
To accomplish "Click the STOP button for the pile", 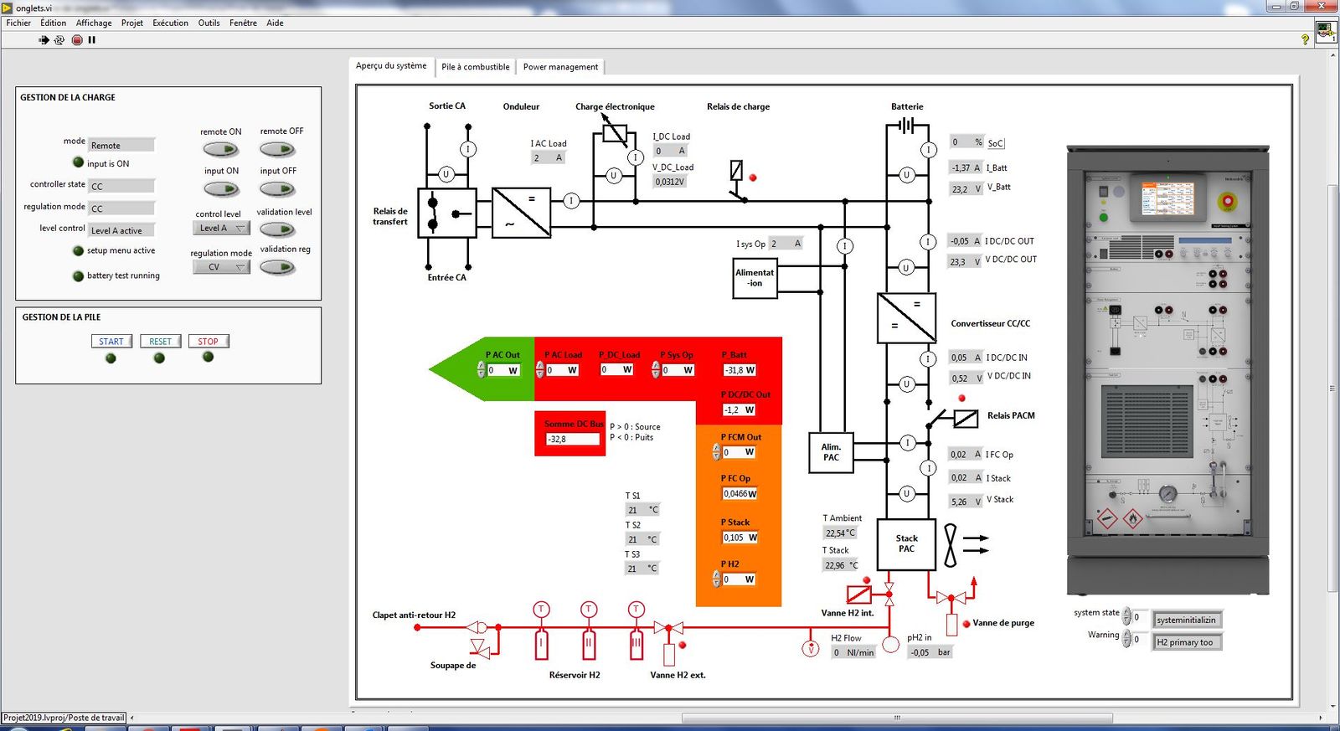I will point(208,342).
